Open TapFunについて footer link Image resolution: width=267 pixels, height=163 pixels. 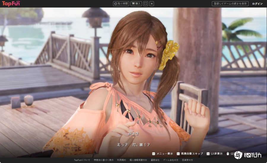82,160
